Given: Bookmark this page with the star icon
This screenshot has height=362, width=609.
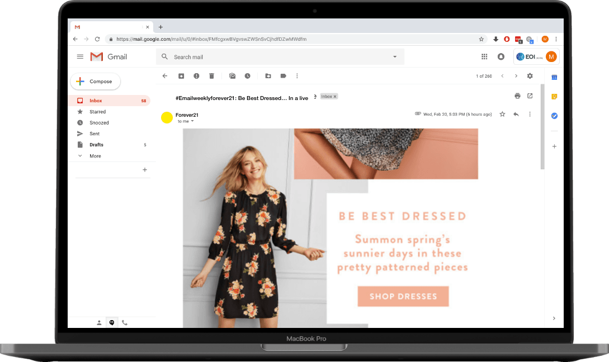Looking at the screenshot, I should (x=481, y=39).
